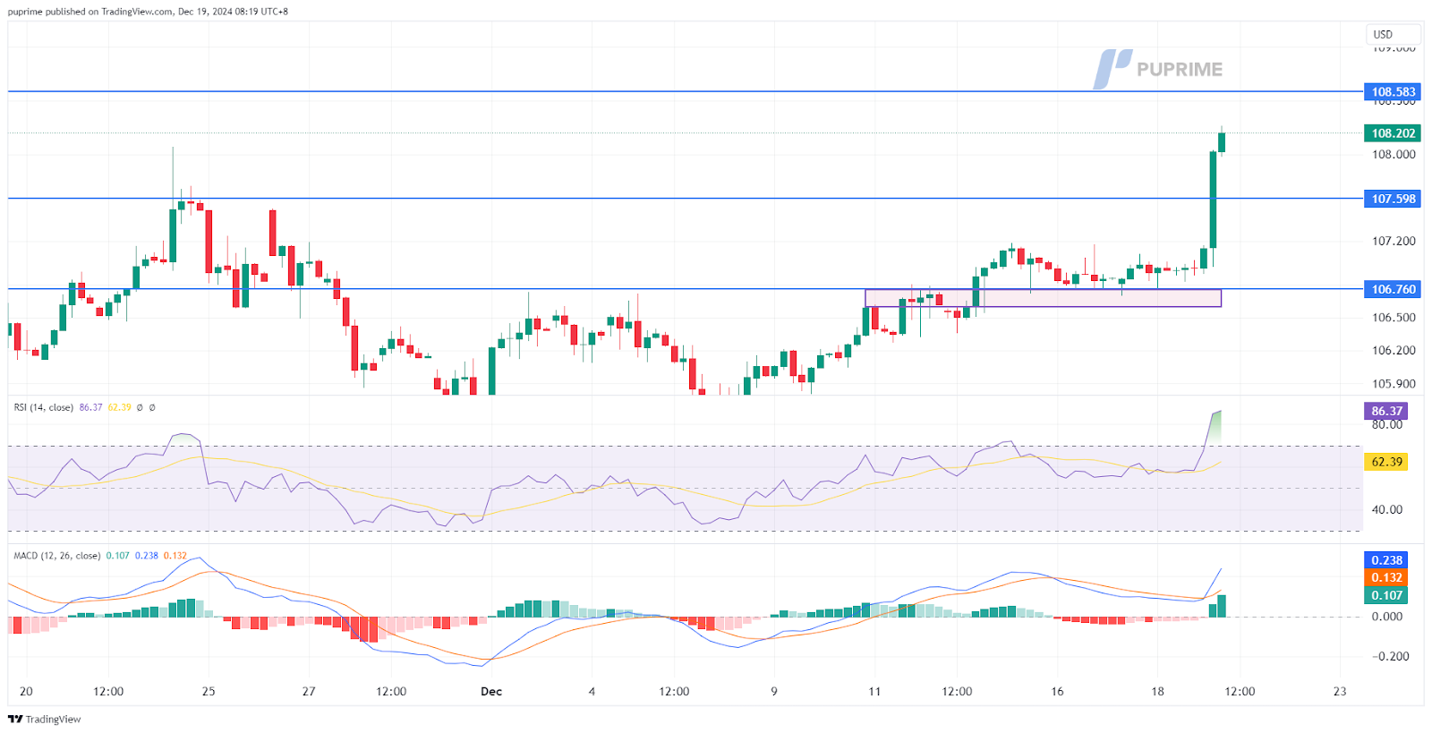Viewport: 1432px width, 733px height.
Task: Click the date 23 on time axis
Action: (1340, 691)
